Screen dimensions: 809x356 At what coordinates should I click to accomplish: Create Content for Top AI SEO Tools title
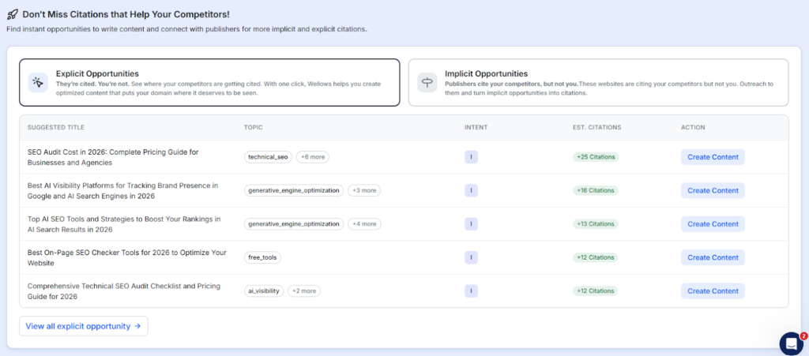point(713,224)
